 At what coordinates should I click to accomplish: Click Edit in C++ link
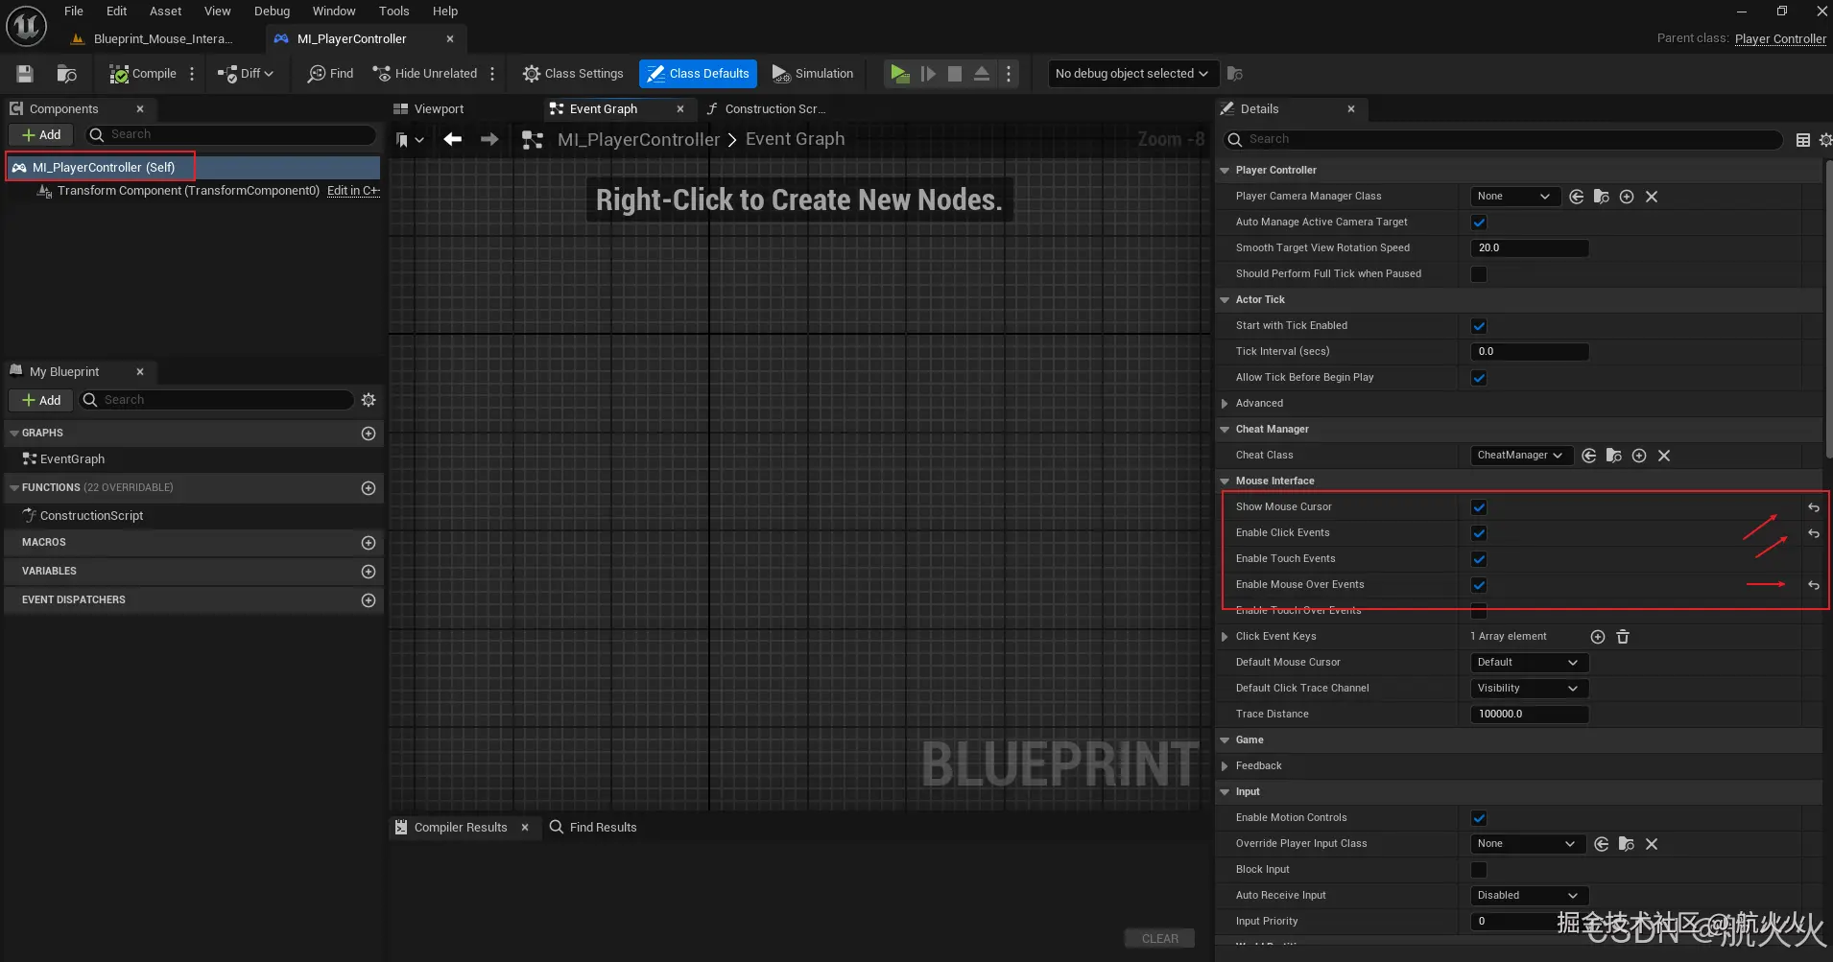coord(353,191)
